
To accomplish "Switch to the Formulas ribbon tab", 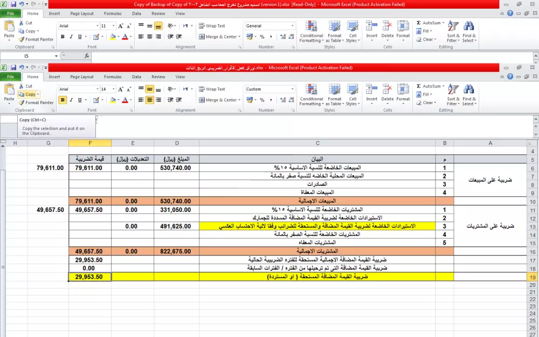I will [112, 76].
